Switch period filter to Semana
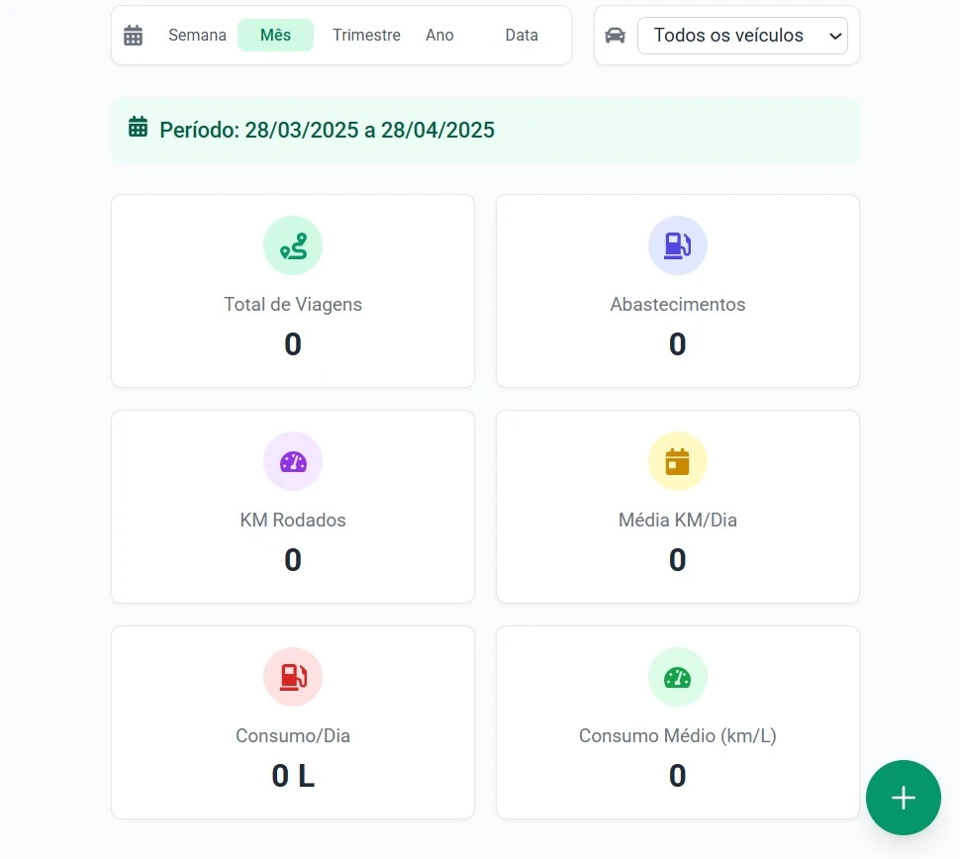 click(197, 36)
